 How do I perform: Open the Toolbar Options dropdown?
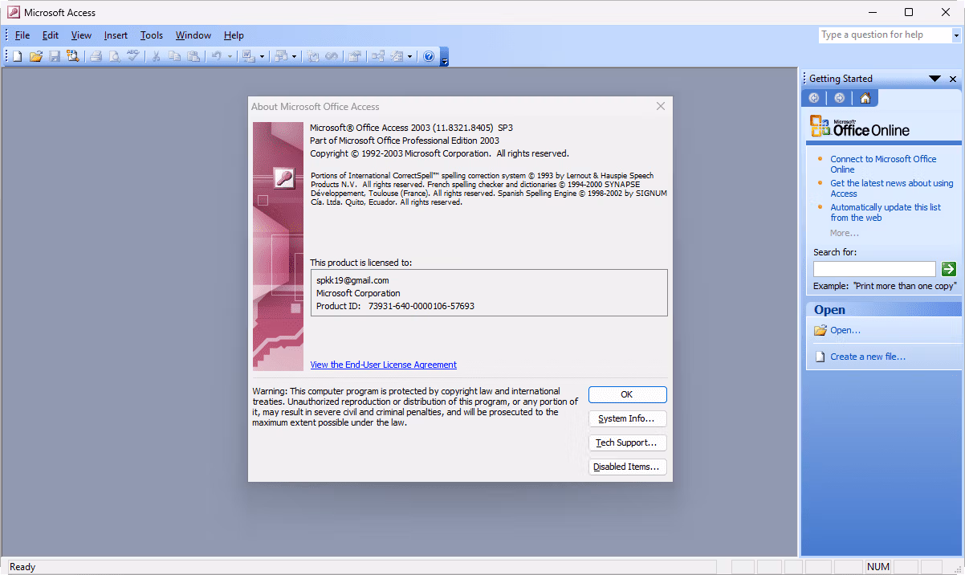pyautogui.click(x=445, y=56)
